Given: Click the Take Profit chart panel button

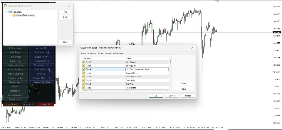Looking at the screenshot, I should (x=15, y=57).
